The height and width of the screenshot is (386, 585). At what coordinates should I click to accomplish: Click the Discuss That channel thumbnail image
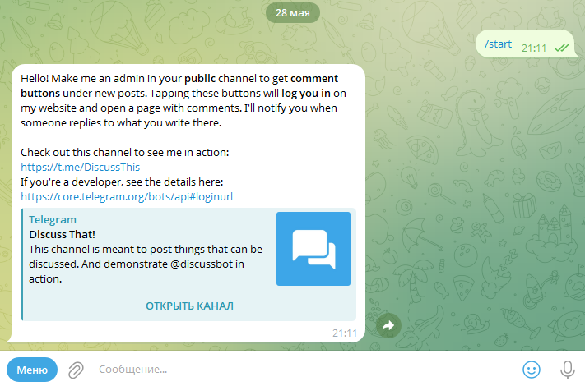313,249
